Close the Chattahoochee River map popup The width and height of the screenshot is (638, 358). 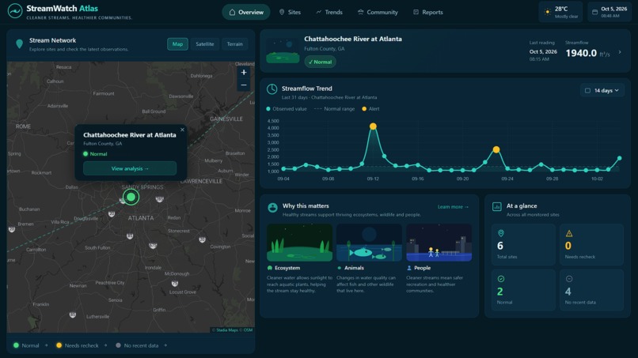click(182, 130)
